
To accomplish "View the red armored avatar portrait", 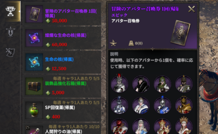I will tap(119, 126).
